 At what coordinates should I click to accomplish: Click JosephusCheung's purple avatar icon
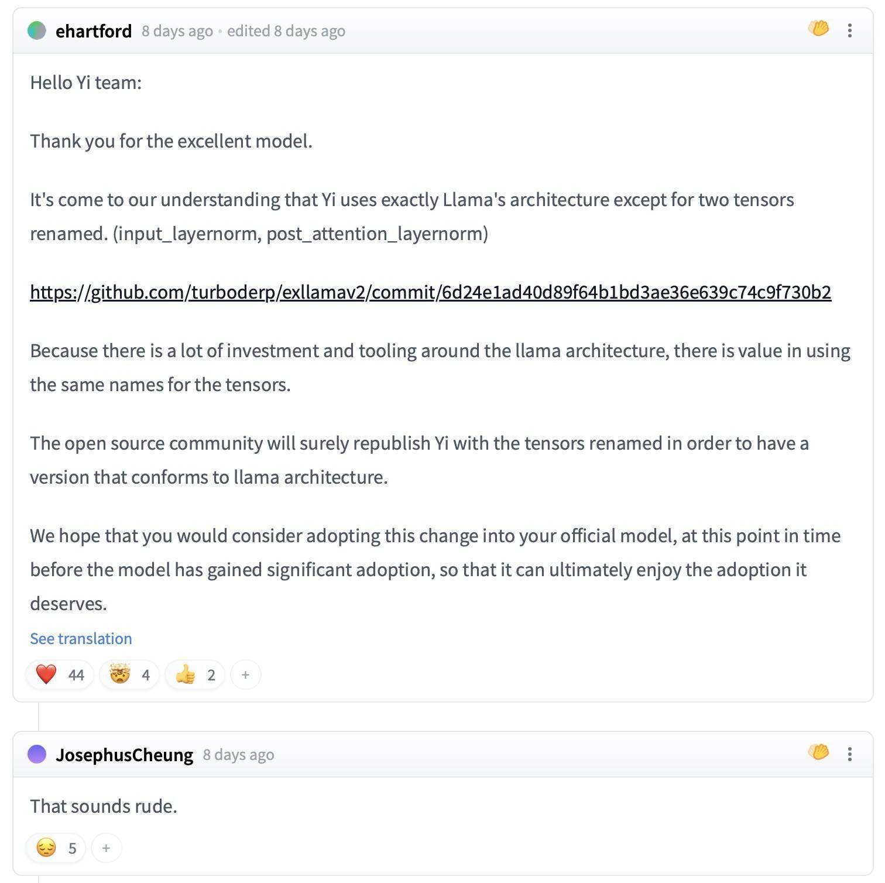(37, 754)
